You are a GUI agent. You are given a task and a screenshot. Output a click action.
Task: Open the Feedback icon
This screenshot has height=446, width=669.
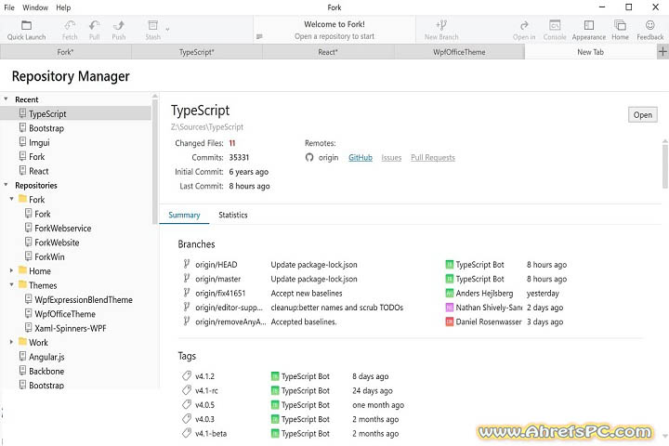pos(650,25)
